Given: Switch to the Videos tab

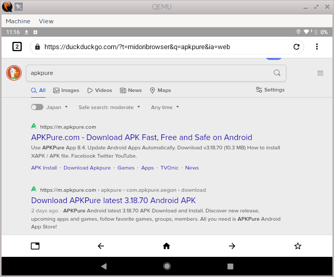Looking at the screenshot, I should pyautogui.click(x=99, y=90).
